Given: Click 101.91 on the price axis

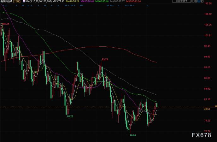Looking at the screenshot, I should (208, 35).
